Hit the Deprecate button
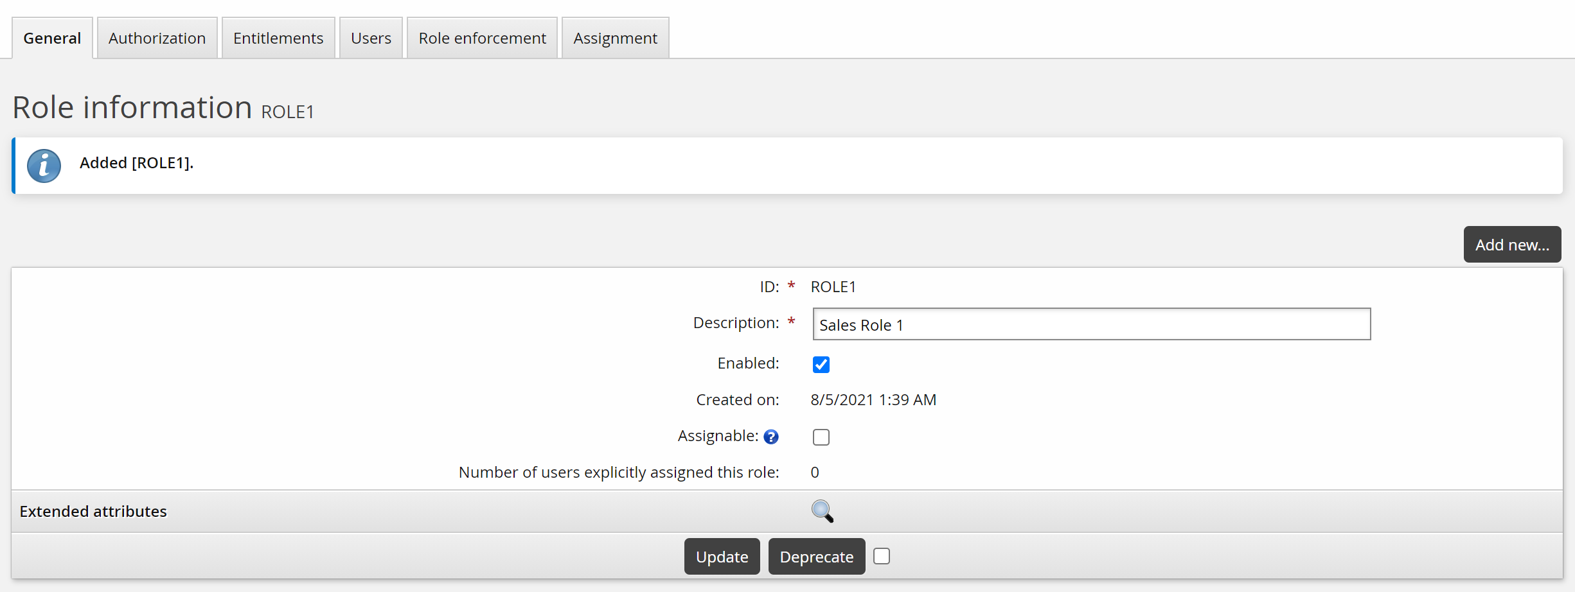The image size is (1575, 592). (x=816, y=557)
